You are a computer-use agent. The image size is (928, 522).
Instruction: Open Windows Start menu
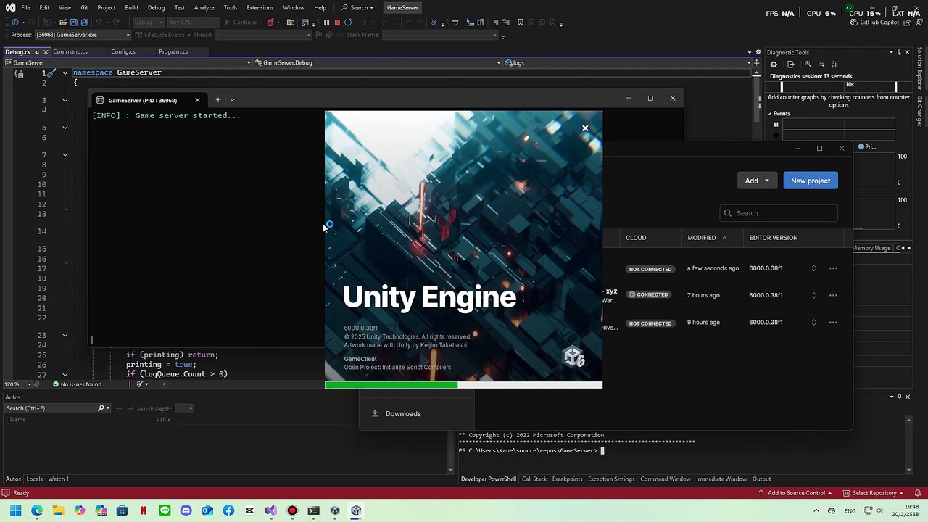(x=16, y=510)
